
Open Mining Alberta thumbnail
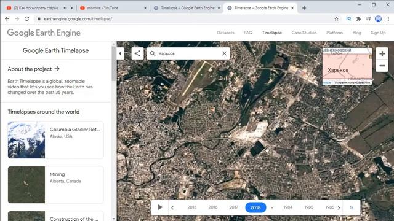click(x=26, y=185)
